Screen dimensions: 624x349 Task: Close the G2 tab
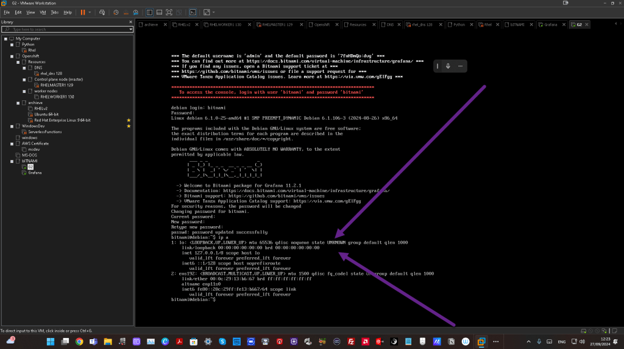(x=587, y=24)
